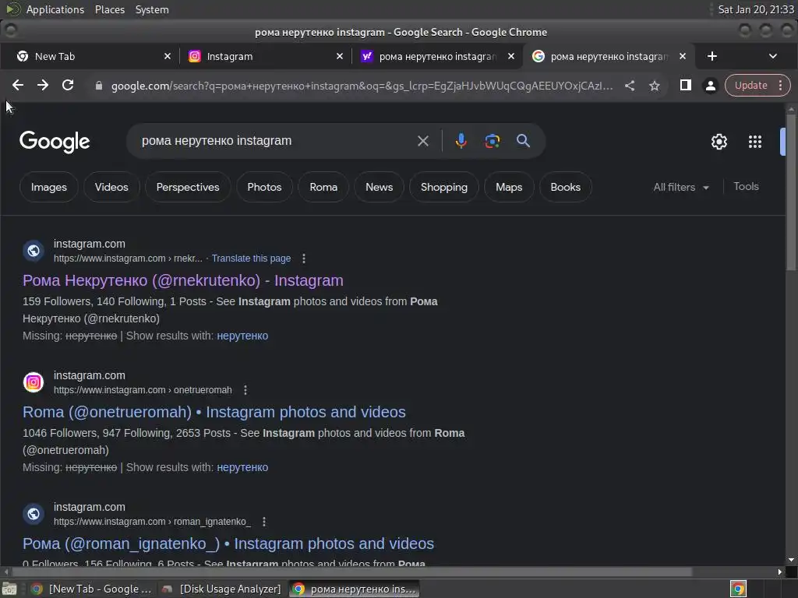Open Рома (@roman_ignatenko_) Instagram result
The height and width of the screenshot is (598, 798).
pyautogui.click(x=228, y=543)
